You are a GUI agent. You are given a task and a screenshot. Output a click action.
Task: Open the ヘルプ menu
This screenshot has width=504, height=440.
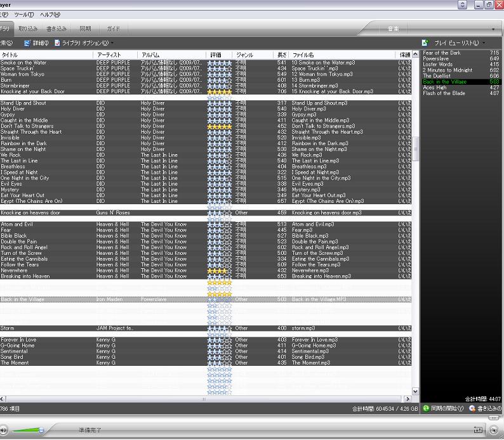[x=50, y=15]
